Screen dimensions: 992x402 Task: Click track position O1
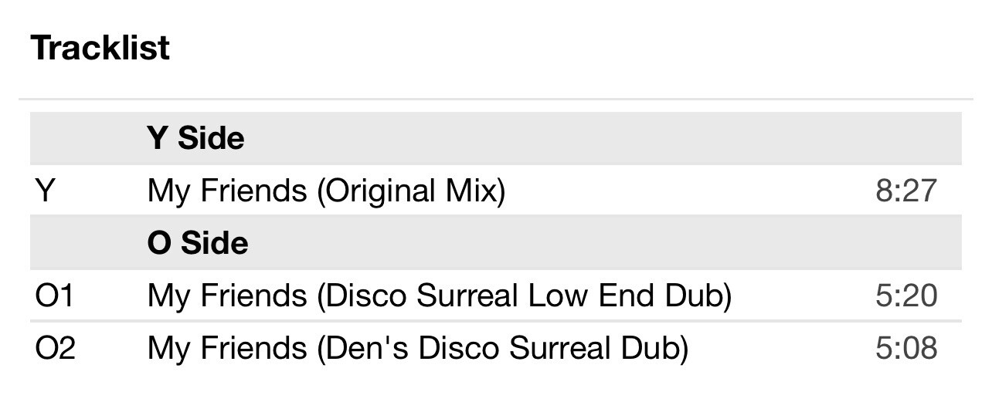(x=54, y=296)
